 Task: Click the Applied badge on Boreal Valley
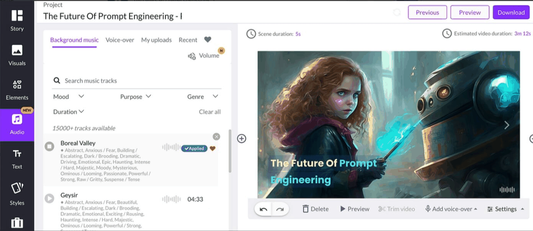pos(194,148)
